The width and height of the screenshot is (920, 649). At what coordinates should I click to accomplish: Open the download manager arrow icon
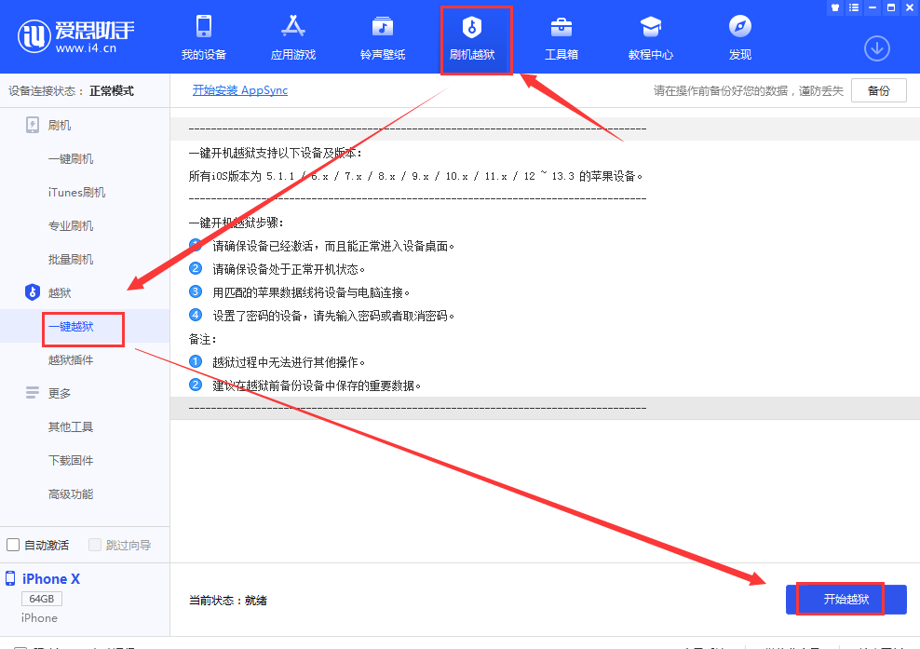(876, 48)
